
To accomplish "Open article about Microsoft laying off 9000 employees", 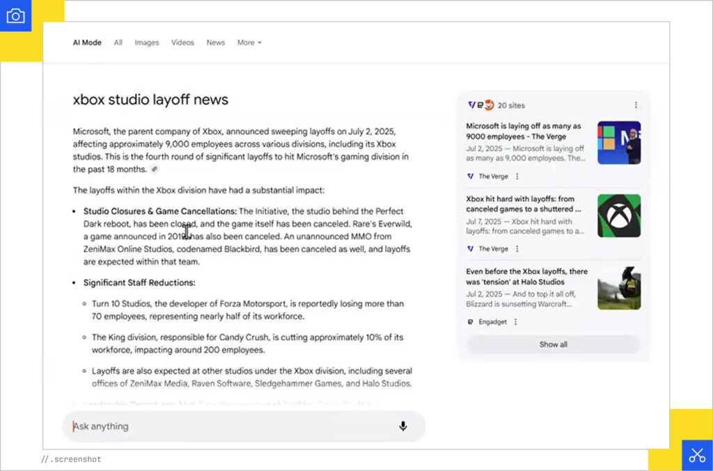I will (524, 131).
